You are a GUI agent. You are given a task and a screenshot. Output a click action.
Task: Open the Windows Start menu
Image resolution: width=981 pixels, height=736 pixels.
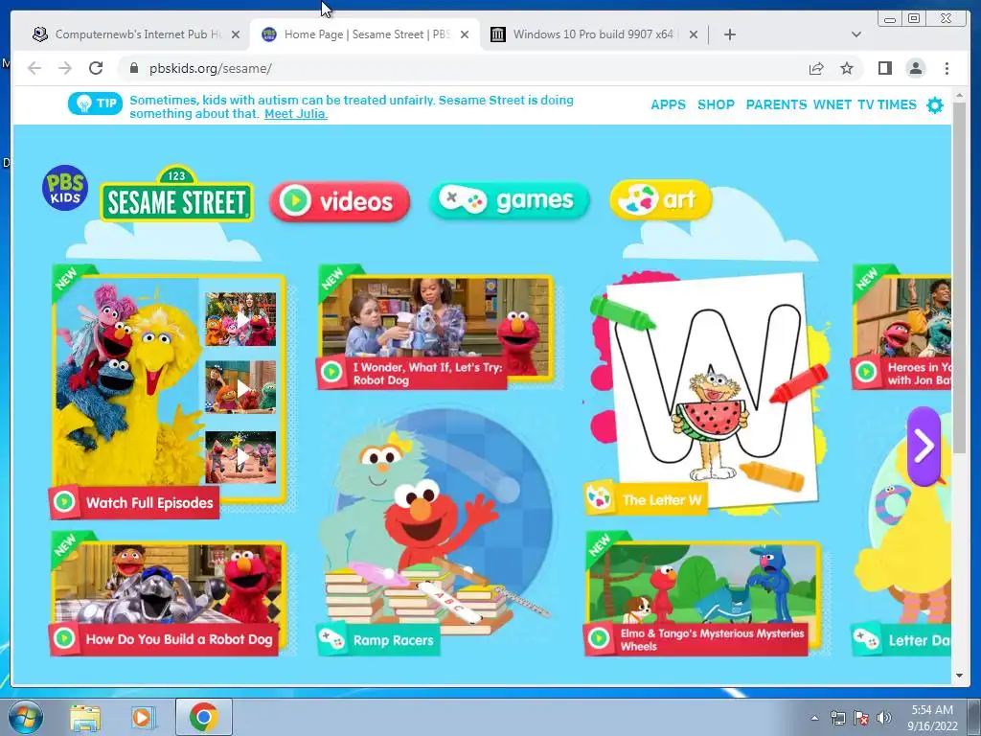pos(25,717)
